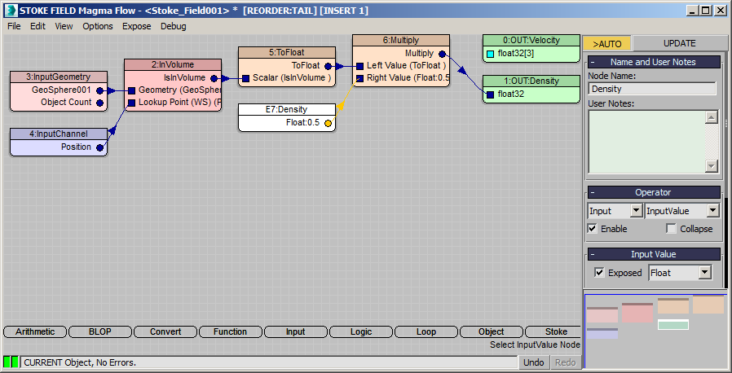Click Scalar input socket on ToFloat node
The width and height of the screenshot is (732, 373).
[x=245, y=78]
